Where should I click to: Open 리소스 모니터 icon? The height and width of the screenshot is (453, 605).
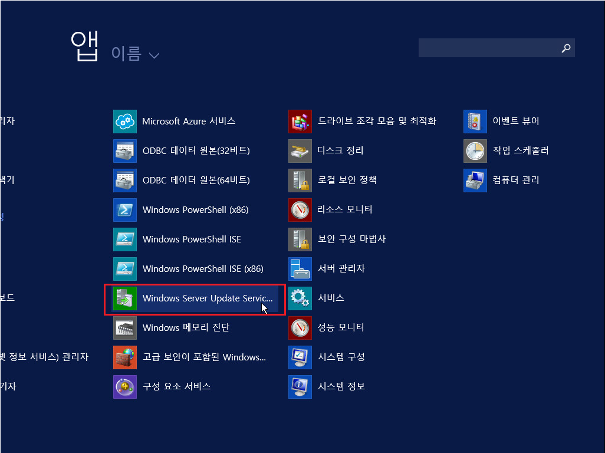pos(300,210)
